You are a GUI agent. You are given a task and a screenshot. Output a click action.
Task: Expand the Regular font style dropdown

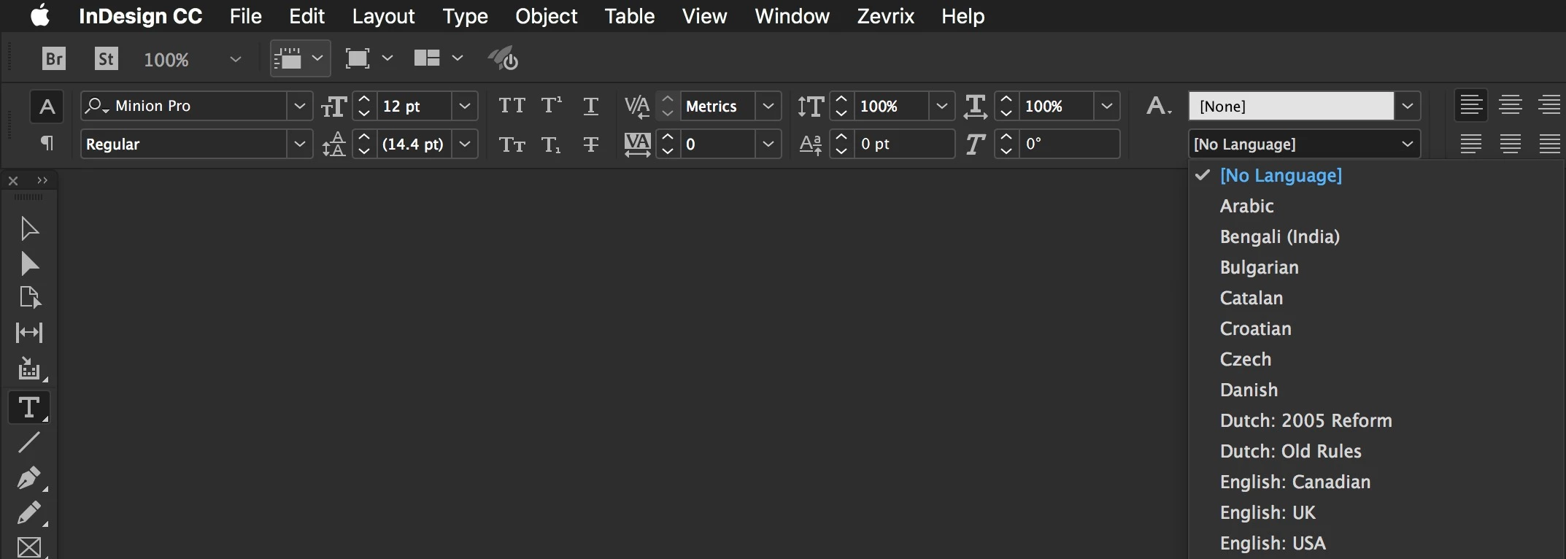(299, 144)
